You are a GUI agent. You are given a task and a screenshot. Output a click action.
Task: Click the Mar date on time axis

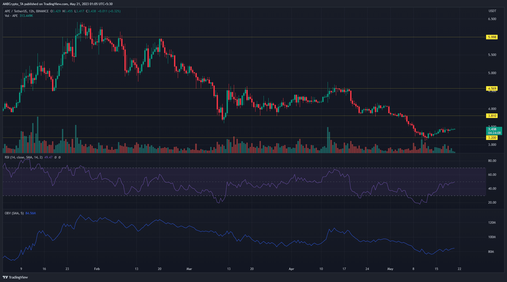[189, 269]
